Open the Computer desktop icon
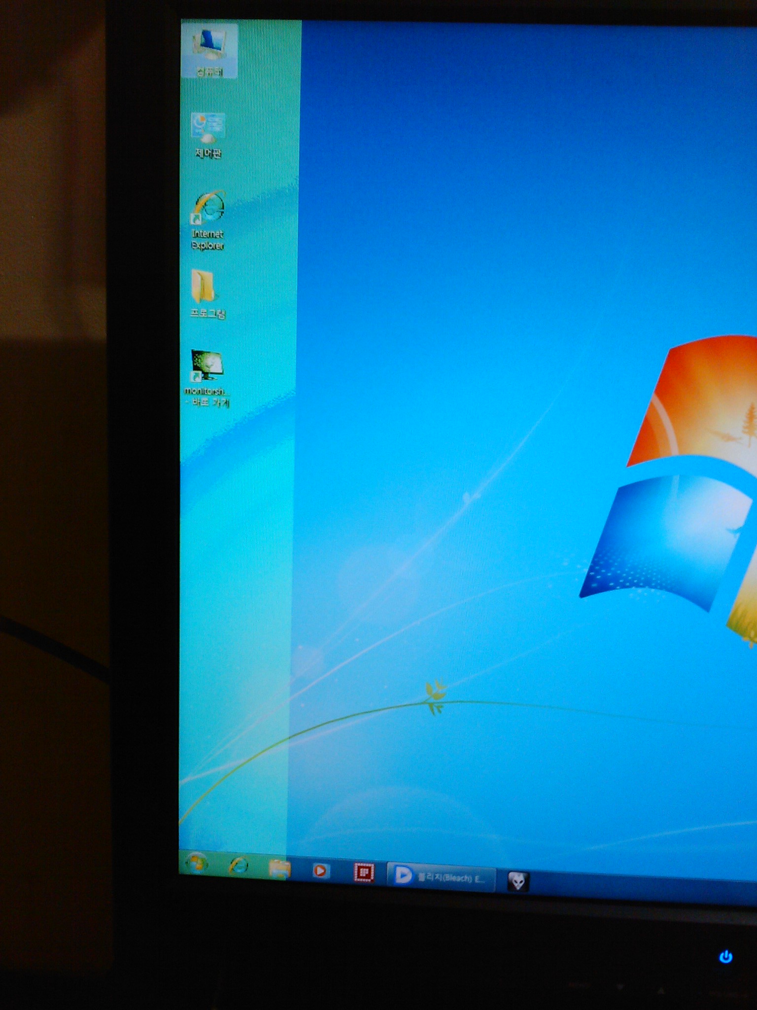757x1010 pixels. click(x=209, y=51)
